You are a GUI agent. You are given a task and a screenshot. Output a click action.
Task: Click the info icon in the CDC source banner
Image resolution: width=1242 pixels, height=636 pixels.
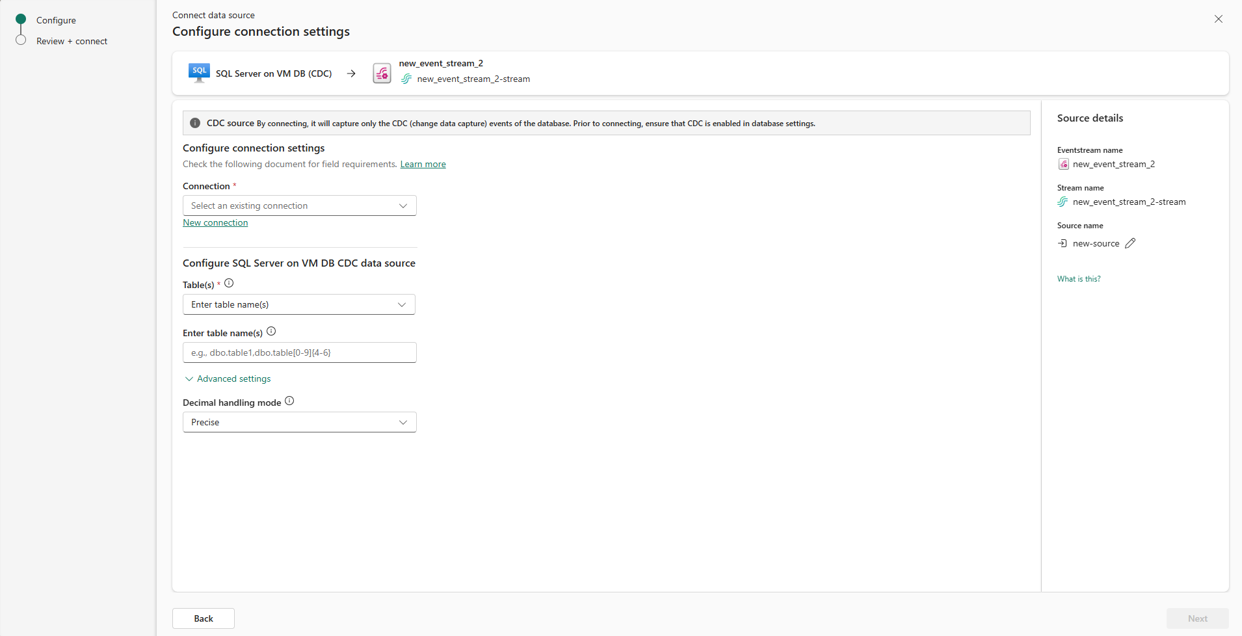click(x=194, y=123)
